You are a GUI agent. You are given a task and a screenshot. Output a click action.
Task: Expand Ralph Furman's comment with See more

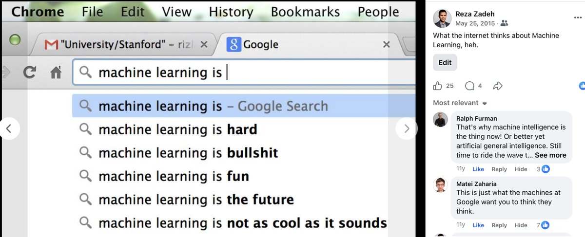[550, 155]
